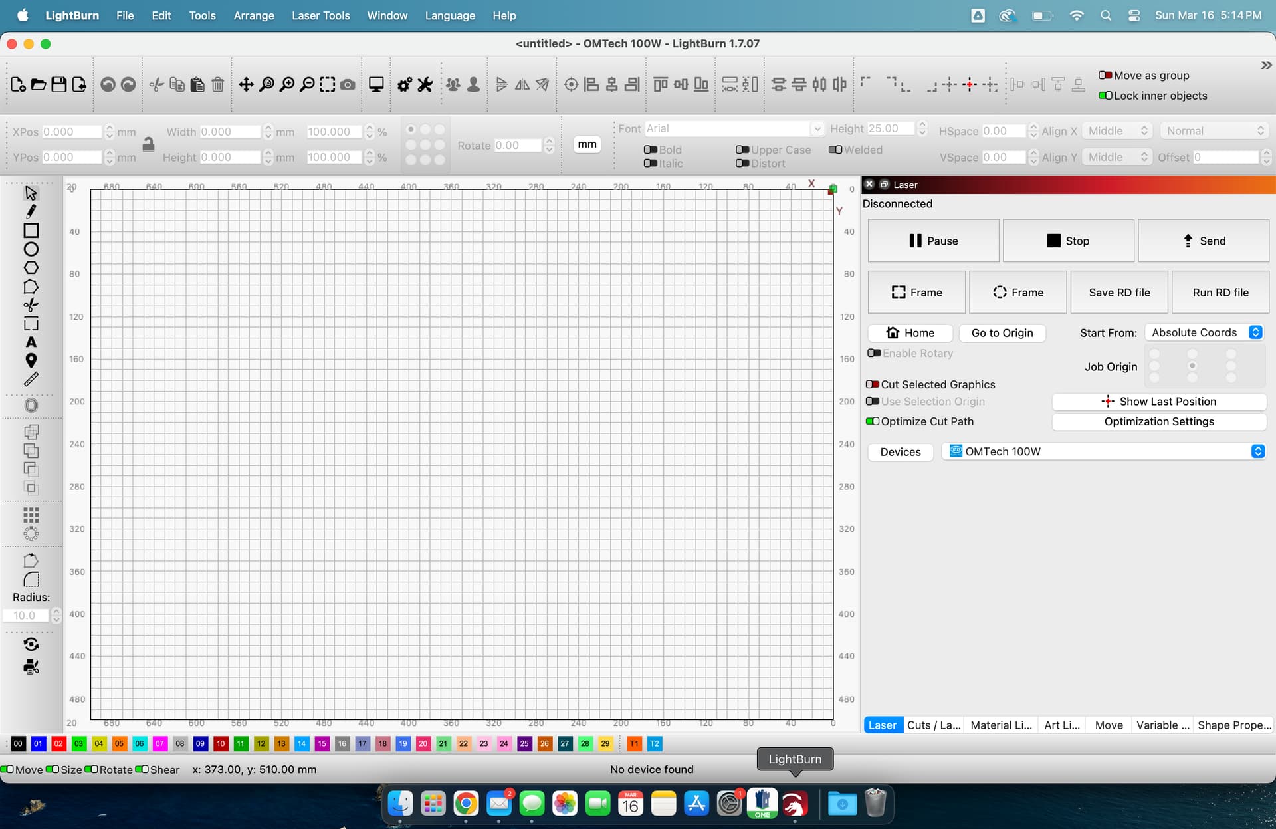1276x829 pixels.
Task: Click the Rotate field stepper arrows
Action: click(x=549, y=145)
